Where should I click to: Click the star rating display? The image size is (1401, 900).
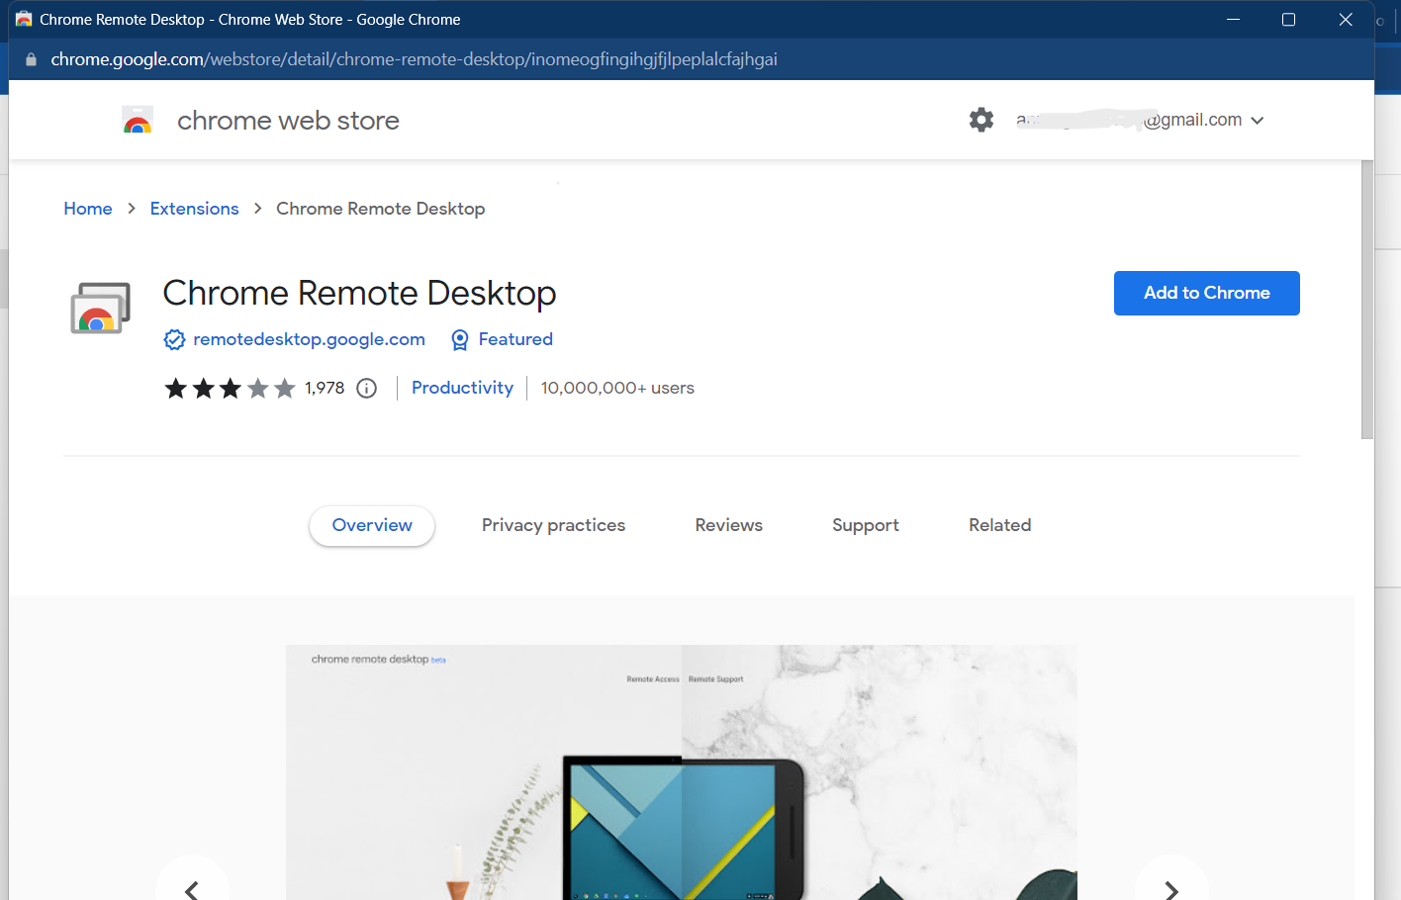pyautogui.click(x=231, y=389)
